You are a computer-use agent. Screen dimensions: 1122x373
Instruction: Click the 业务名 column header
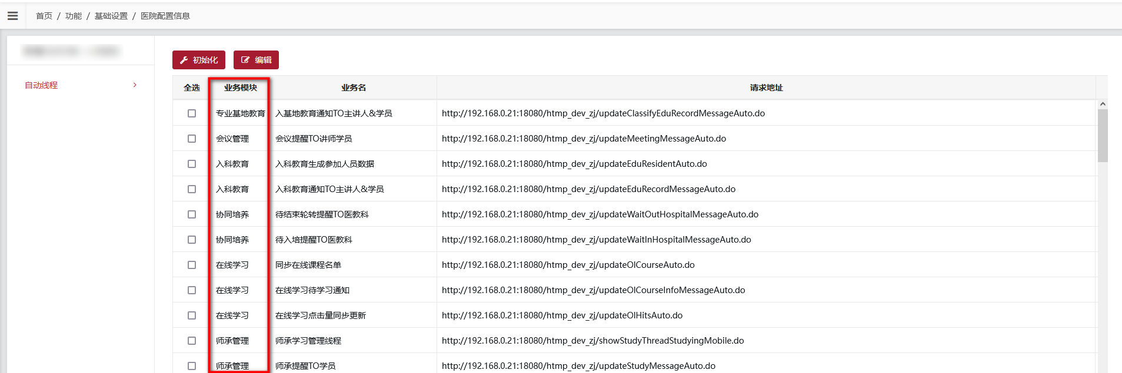pyautogui.click(x=354, y=88)
